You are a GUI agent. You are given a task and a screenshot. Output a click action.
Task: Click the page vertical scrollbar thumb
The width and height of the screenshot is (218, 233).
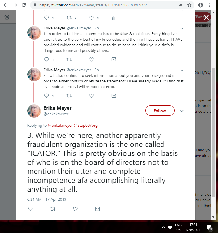coord(213,132)
